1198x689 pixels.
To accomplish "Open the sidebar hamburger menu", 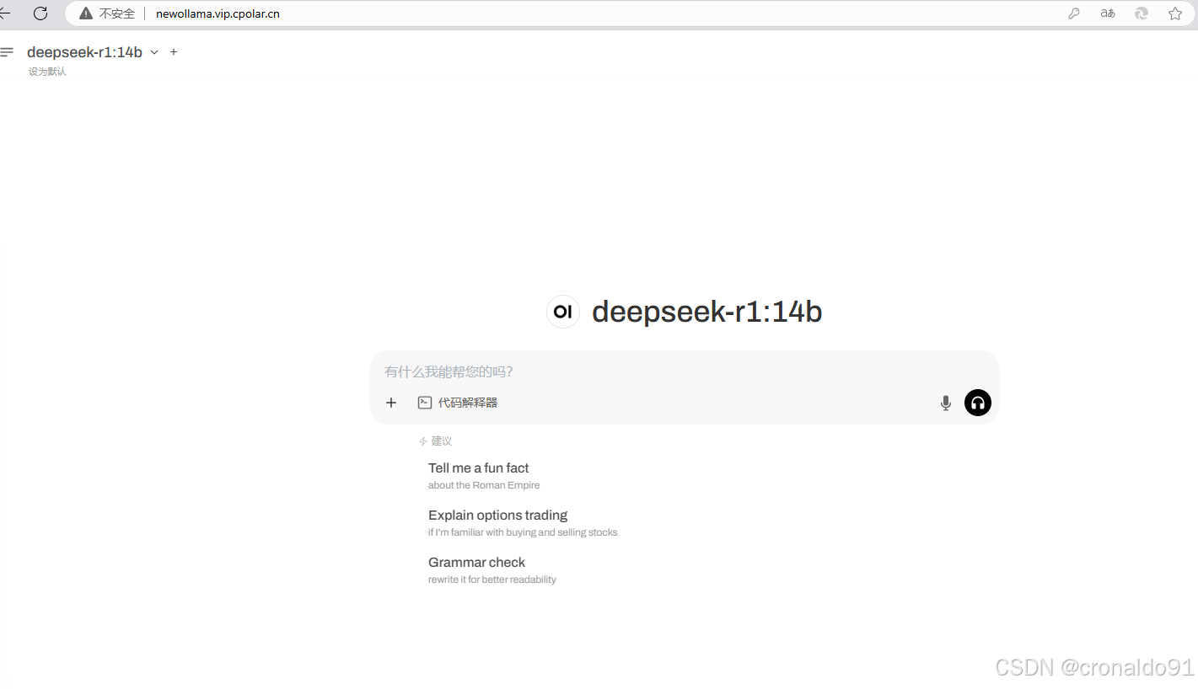I will (7, 52).
